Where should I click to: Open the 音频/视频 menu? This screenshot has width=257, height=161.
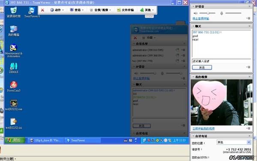point(100,10)
